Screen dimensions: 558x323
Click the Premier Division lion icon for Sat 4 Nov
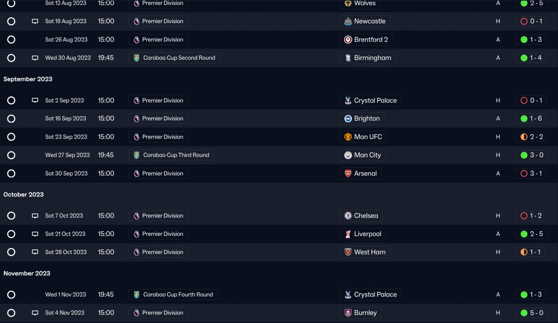(x=136, y=313)
